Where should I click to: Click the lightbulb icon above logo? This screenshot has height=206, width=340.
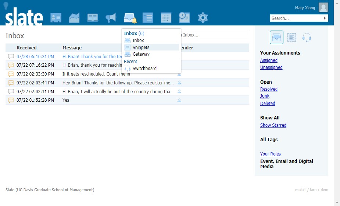click(6, 6)
